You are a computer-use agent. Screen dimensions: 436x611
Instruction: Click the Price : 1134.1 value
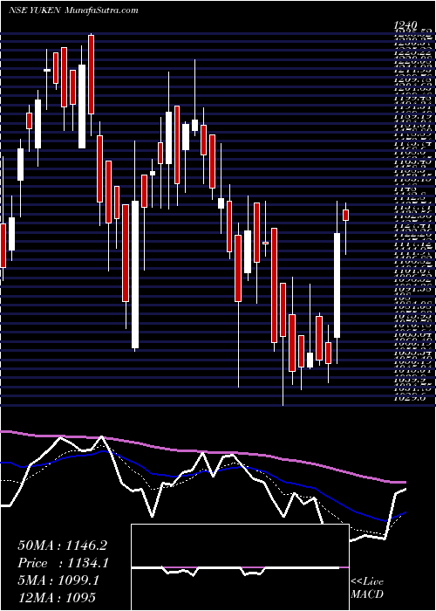[63, 563]
